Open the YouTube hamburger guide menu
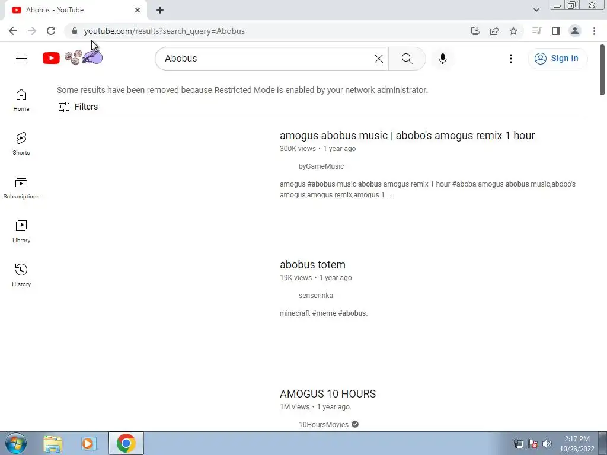Screen dimensions: 607x455 click(21, 59)
